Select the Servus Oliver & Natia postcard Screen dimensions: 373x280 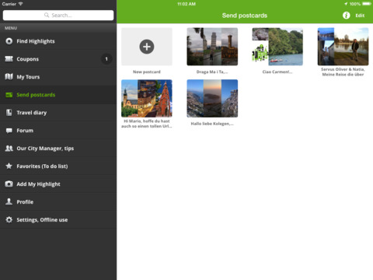343,47
